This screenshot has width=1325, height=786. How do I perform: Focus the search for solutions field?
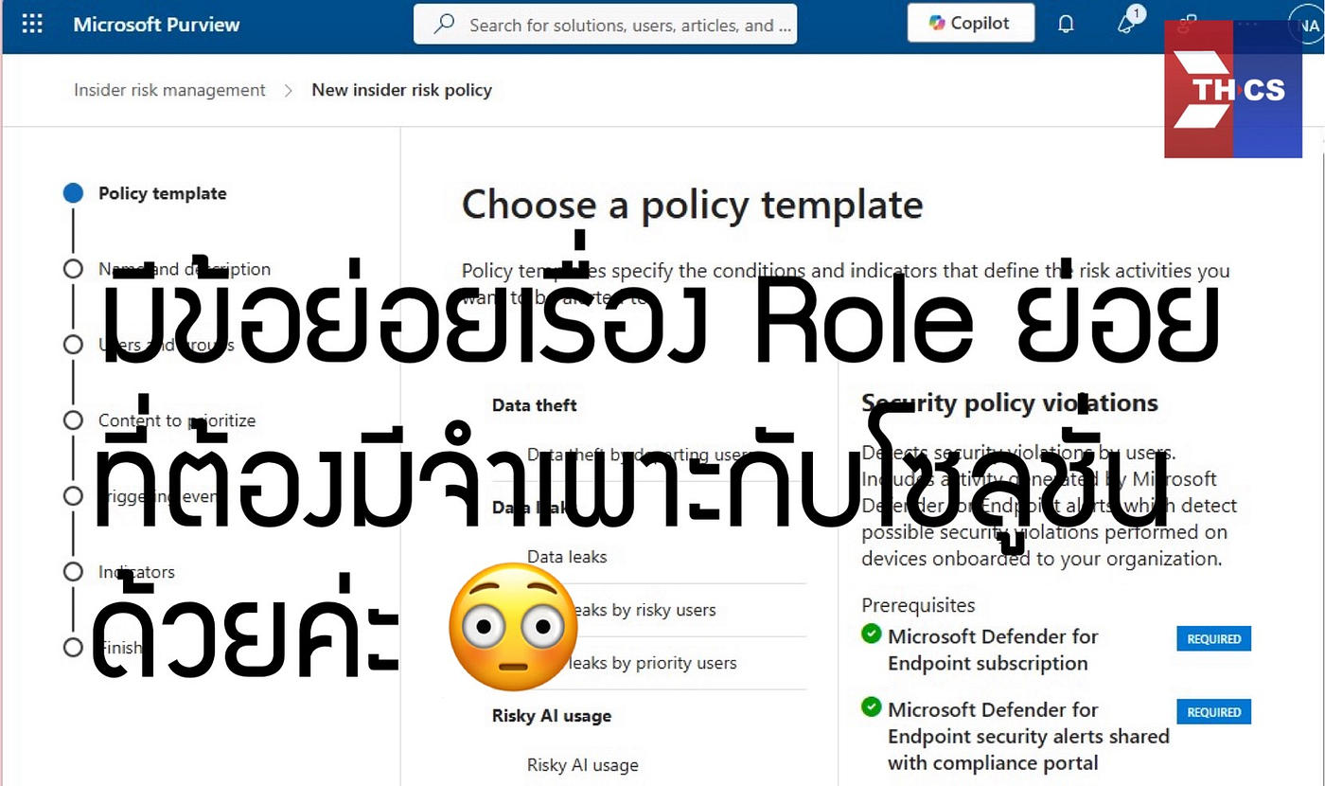[x=606, y=25]
